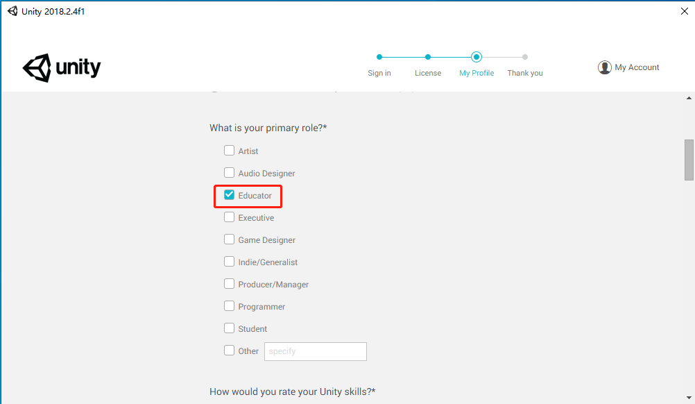The image size is (695, 404).
Task: Open the My Account link
Action: [637, 67]
